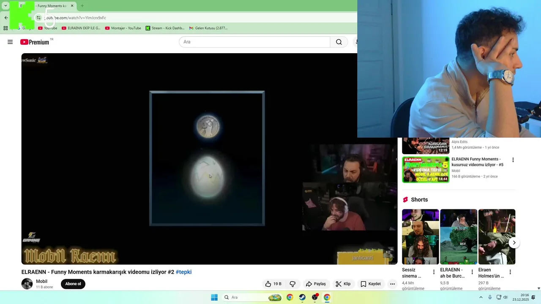Open ELRAENN Funny Moments #5 title
Screen dimensions: 541x304
pyautogui.click(x=477, y=162)
